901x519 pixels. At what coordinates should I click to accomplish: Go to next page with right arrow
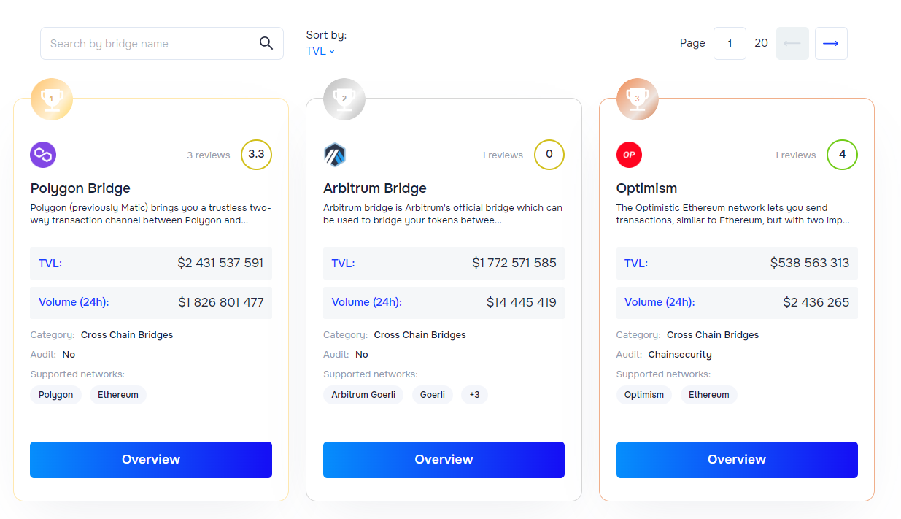(830, 44)
